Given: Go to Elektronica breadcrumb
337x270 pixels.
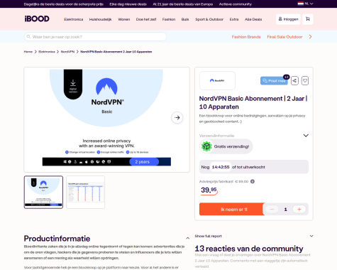Looking at the screenshot, I should coord(47,52).
